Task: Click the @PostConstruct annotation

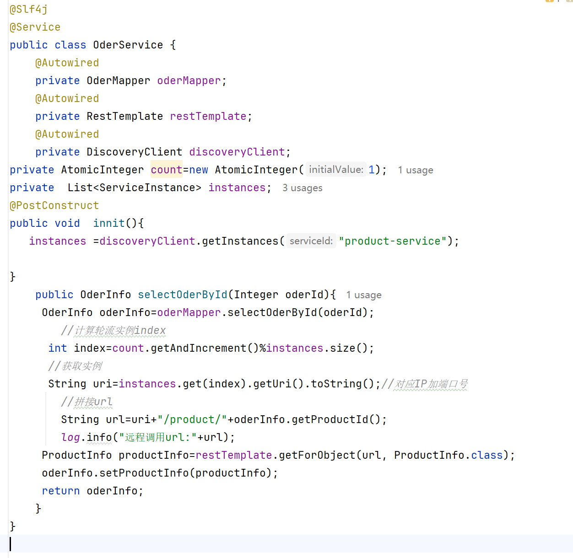Action: (54, 205)
